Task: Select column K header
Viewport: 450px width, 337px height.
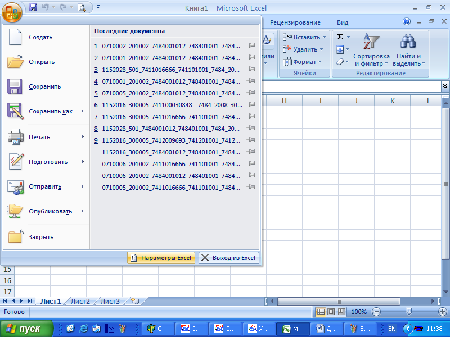Action: (x=392, y=101)
